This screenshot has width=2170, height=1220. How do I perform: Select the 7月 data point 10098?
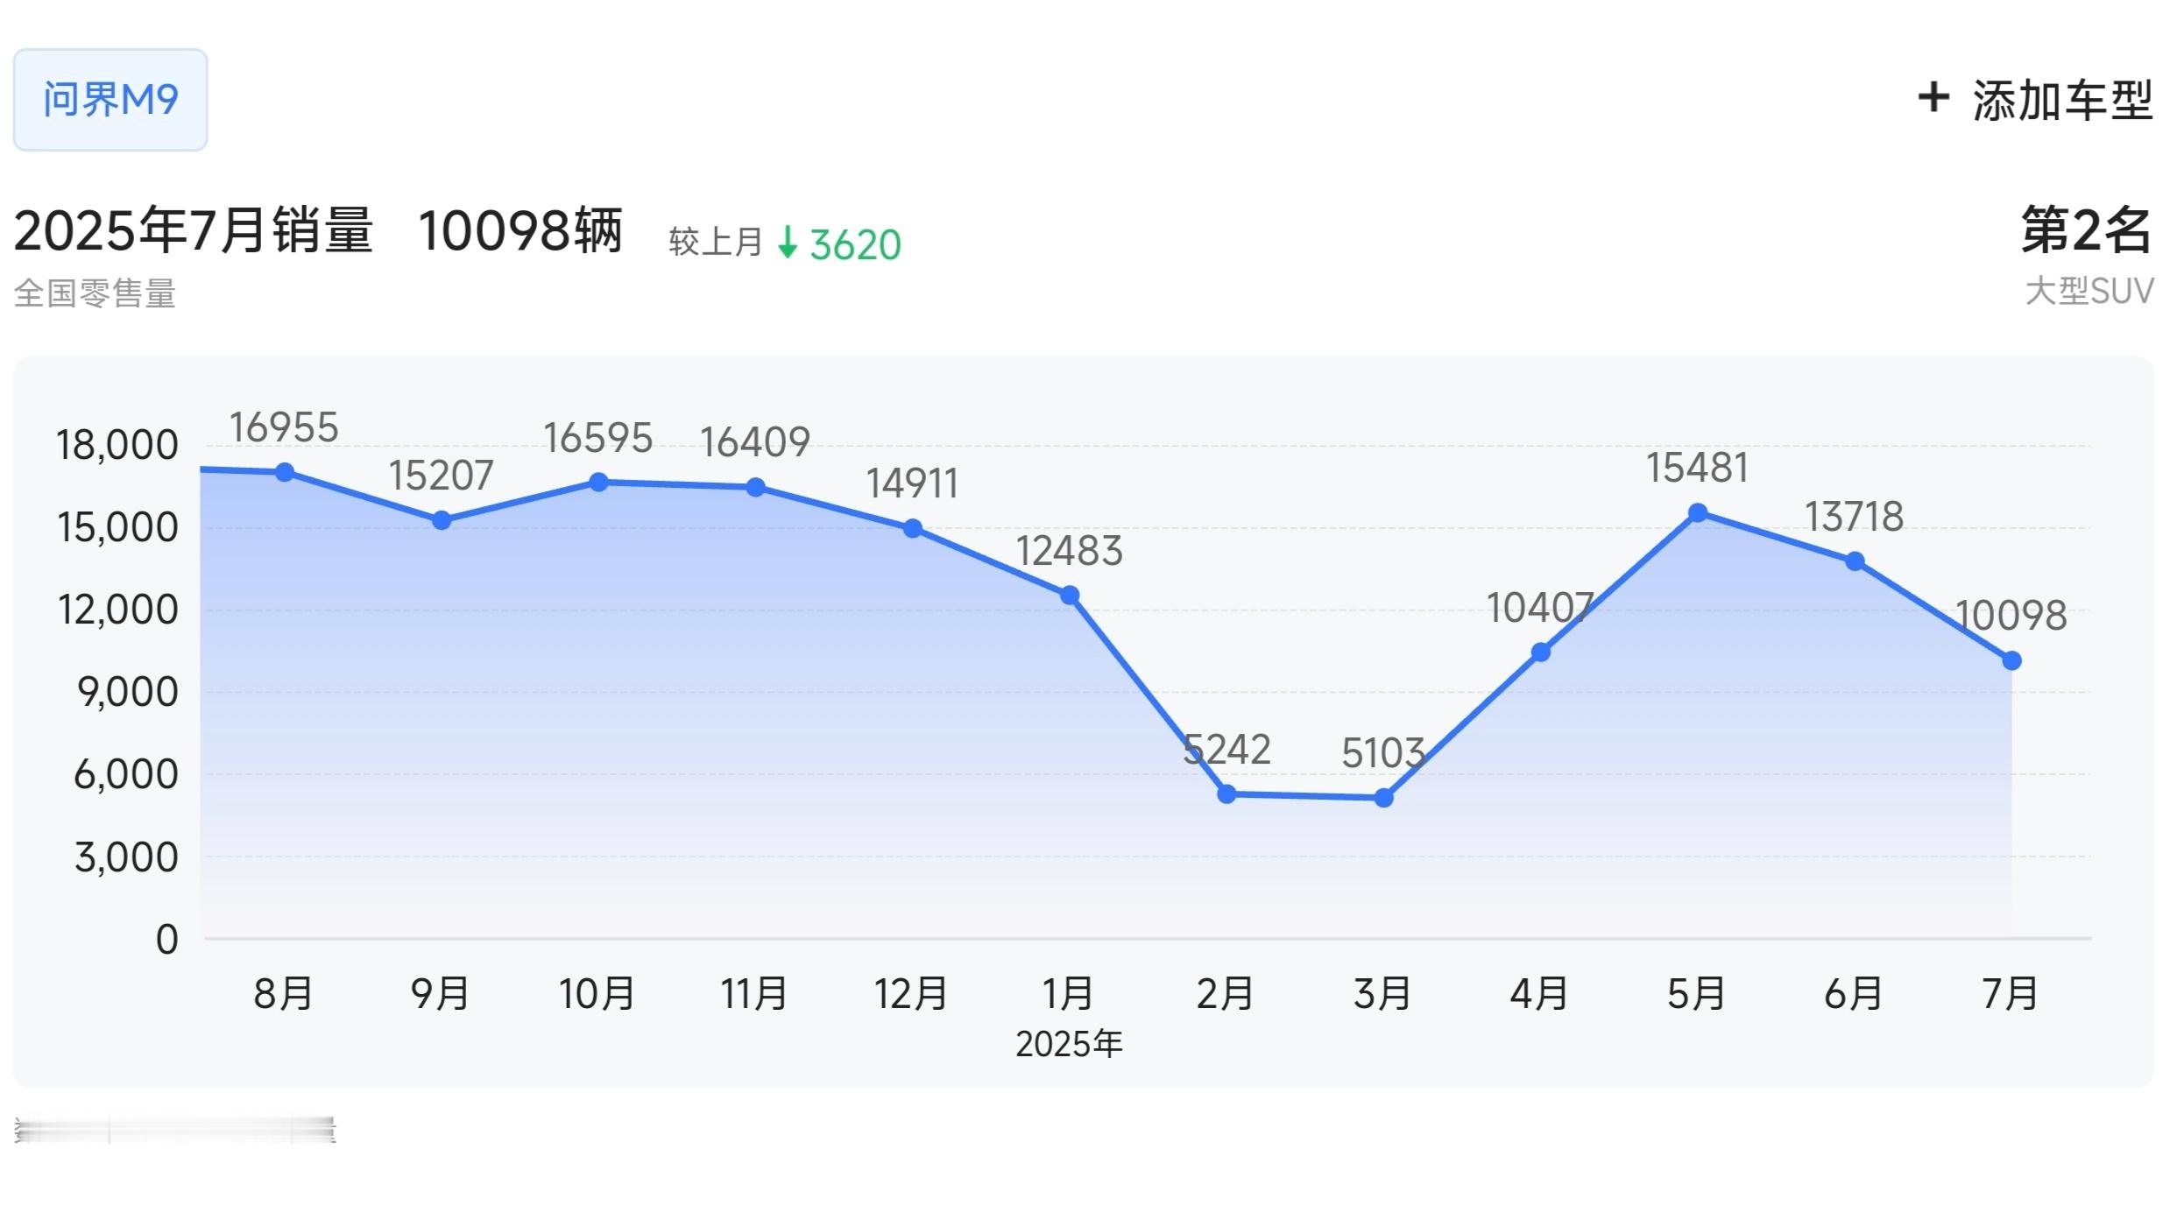point(2011,660)
